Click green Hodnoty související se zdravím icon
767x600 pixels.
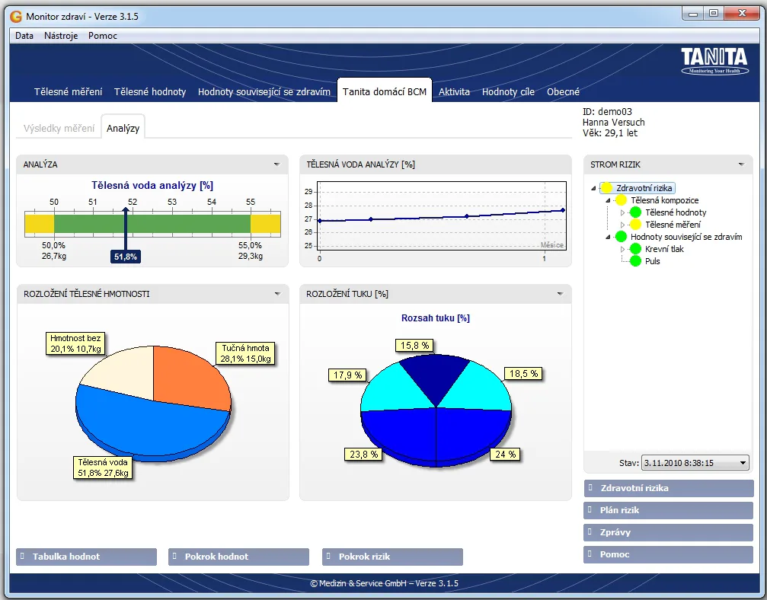click(x=622, y=237)
